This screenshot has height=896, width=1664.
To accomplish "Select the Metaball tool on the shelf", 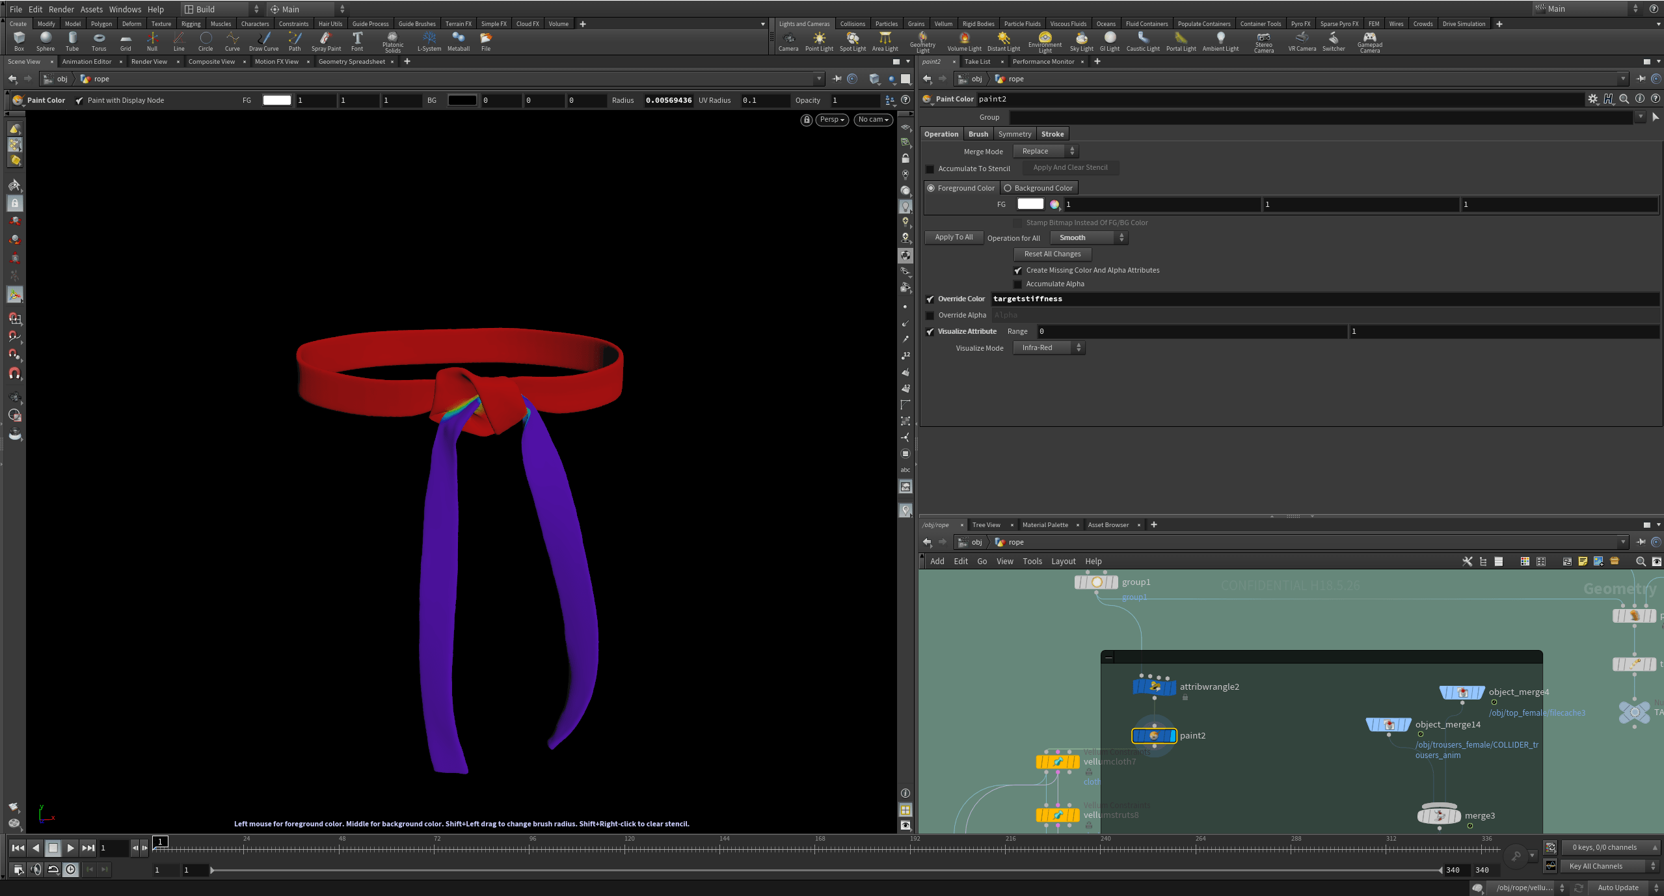I will [459, 41].
